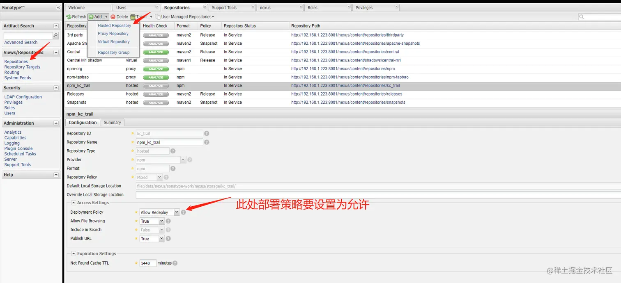Open the Deployment Policy dropdown
This screenshot has width=621, height=283.
point(177,212)
